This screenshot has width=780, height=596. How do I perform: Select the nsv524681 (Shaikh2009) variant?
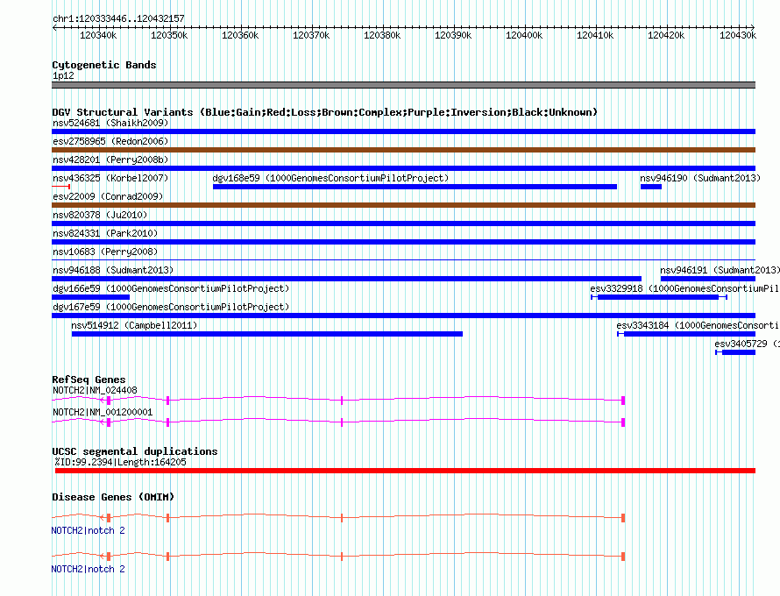tap(403, 131)
